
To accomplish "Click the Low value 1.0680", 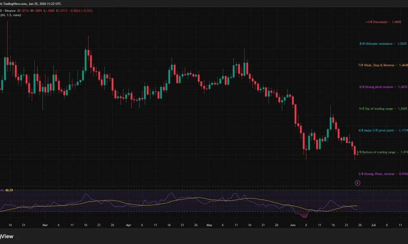I will point(49,11).
